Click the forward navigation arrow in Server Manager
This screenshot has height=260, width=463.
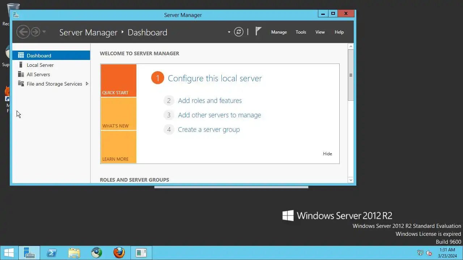pyautogui.click(x=35, y=32)
